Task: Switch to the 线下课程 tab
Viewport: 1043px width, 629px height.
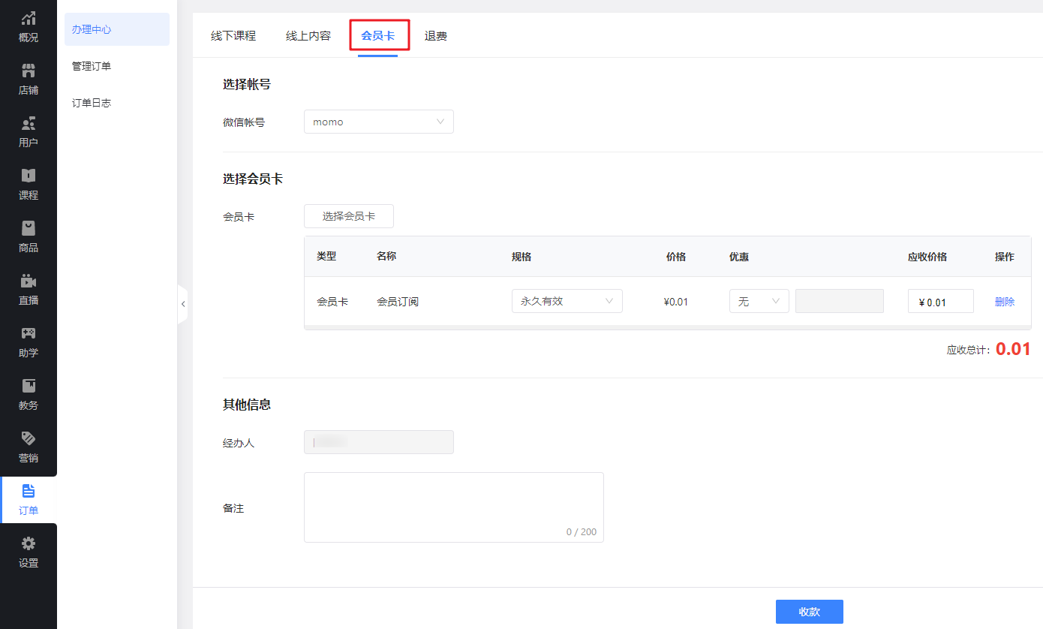Action: coord(233,35)
